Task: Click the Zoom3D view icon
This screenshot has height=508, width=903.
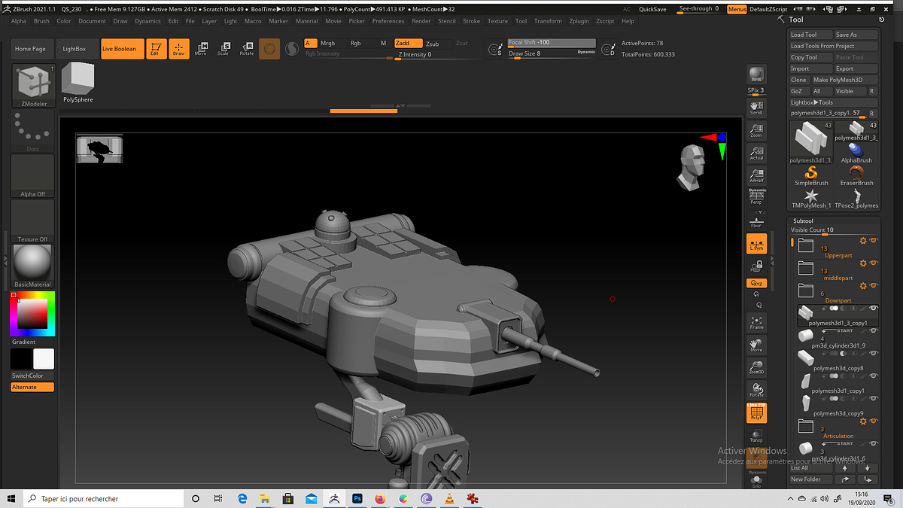Action: pyautogui.click(x=756, y=367)
